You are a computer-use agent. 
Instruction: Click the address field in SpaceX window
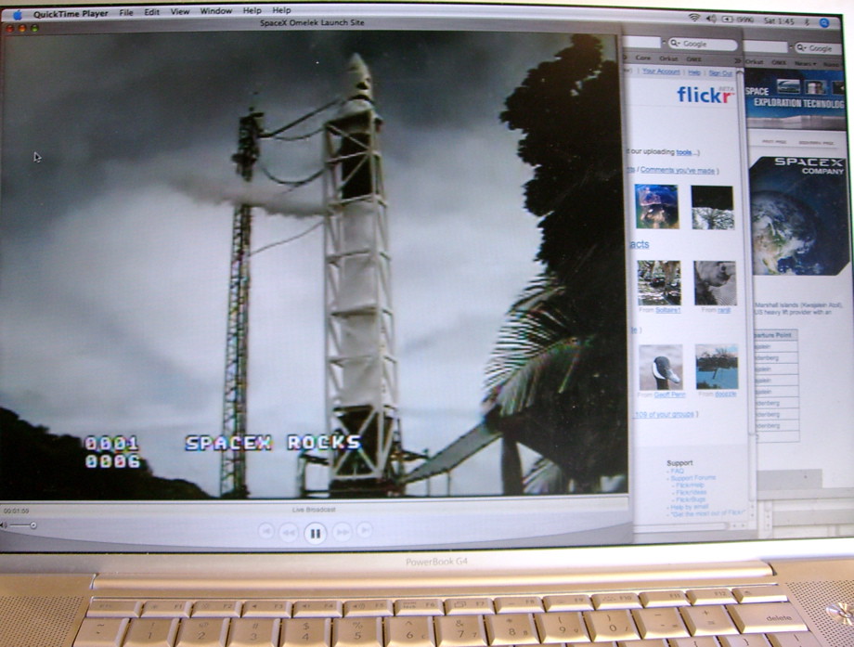point(765,46)
